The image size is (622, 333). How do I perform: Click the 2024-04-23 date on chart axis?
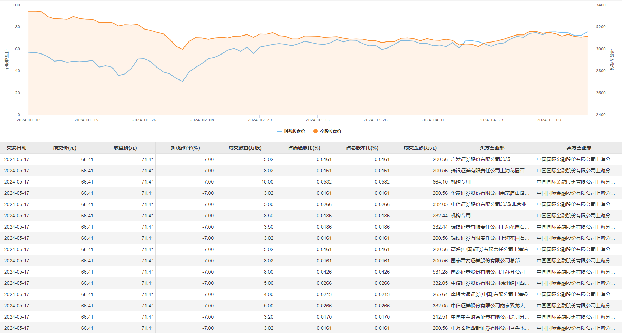coord(491,120)
